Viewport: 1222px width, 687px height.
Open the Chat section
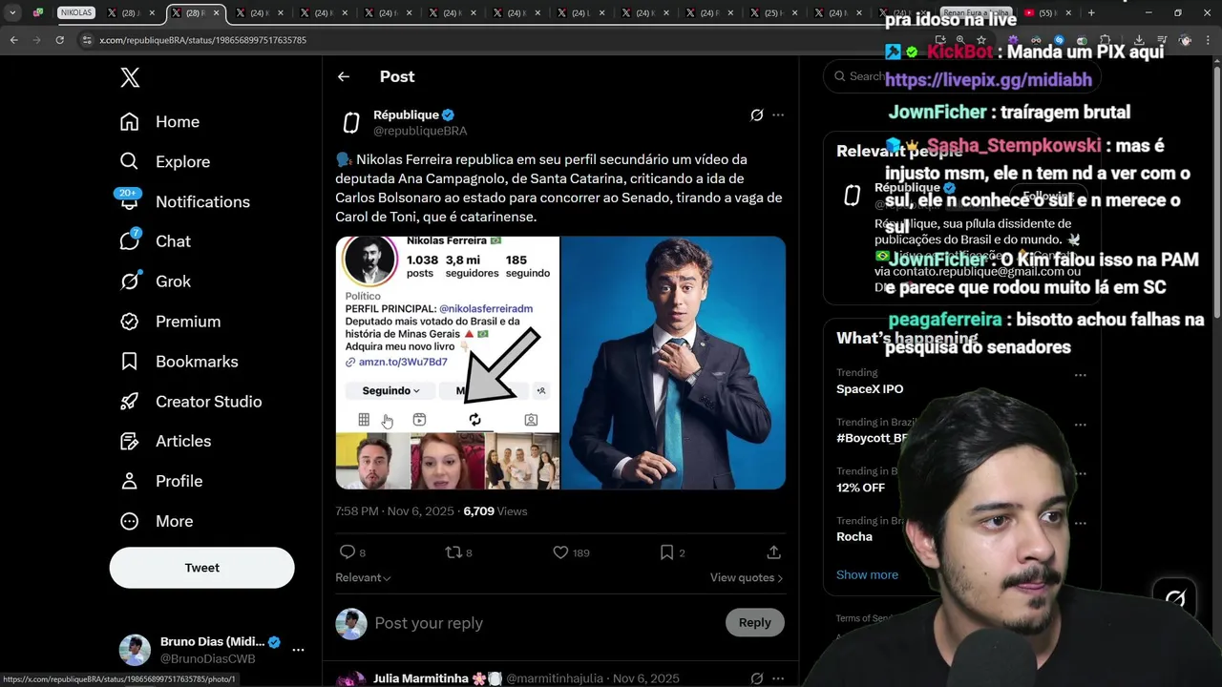coord(156,241)
